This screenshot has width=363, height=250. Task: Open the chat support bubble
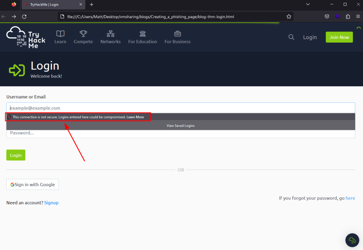click(352, 240)
